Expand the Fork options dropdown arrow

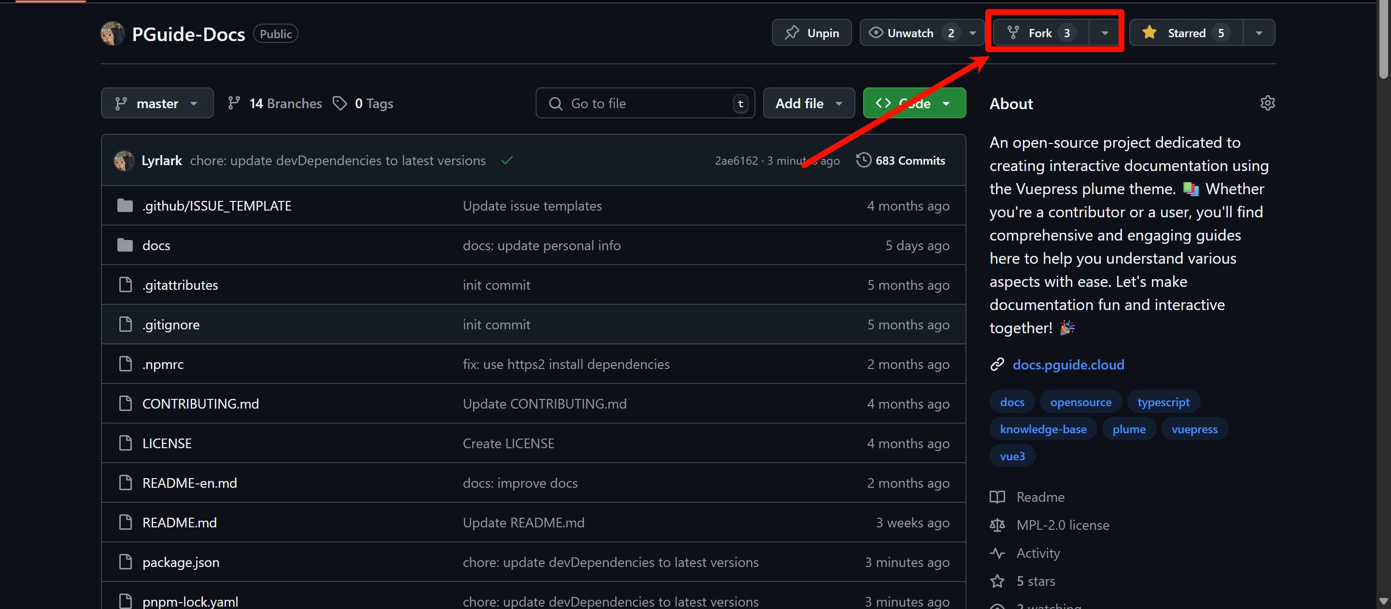click(x=1105, y=33)
